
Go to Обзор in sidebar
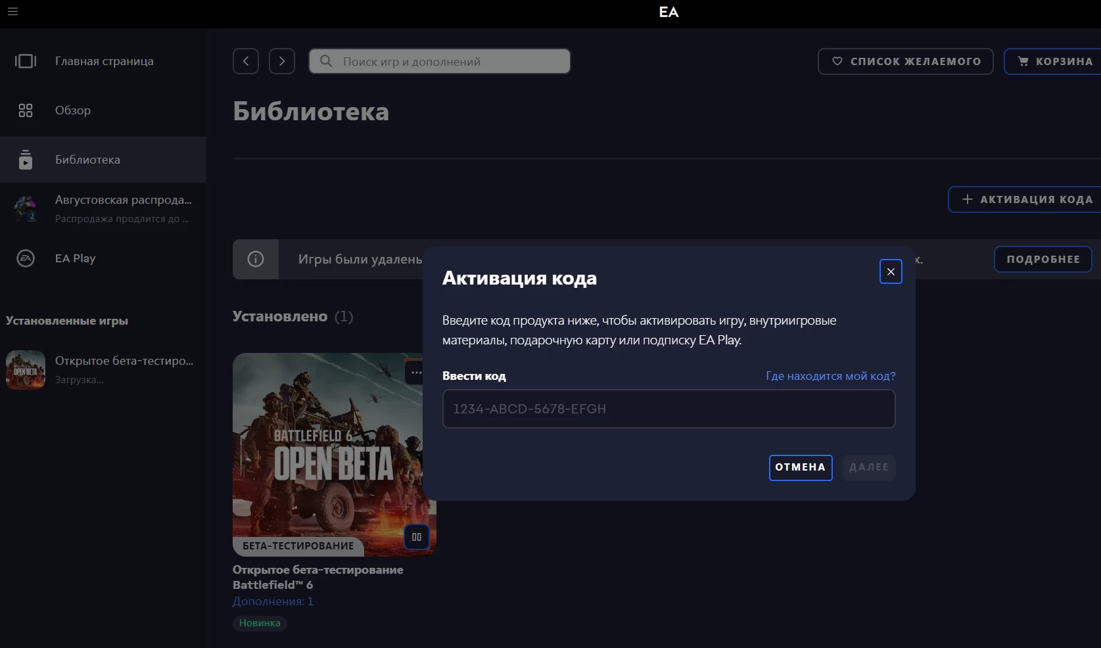[72, 110]
